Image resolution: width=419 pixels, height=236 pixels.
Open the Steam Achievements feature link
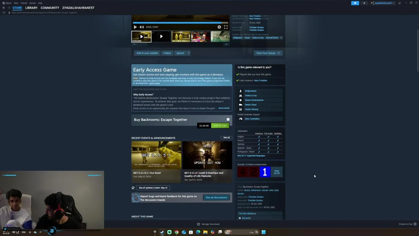point(254,100)
